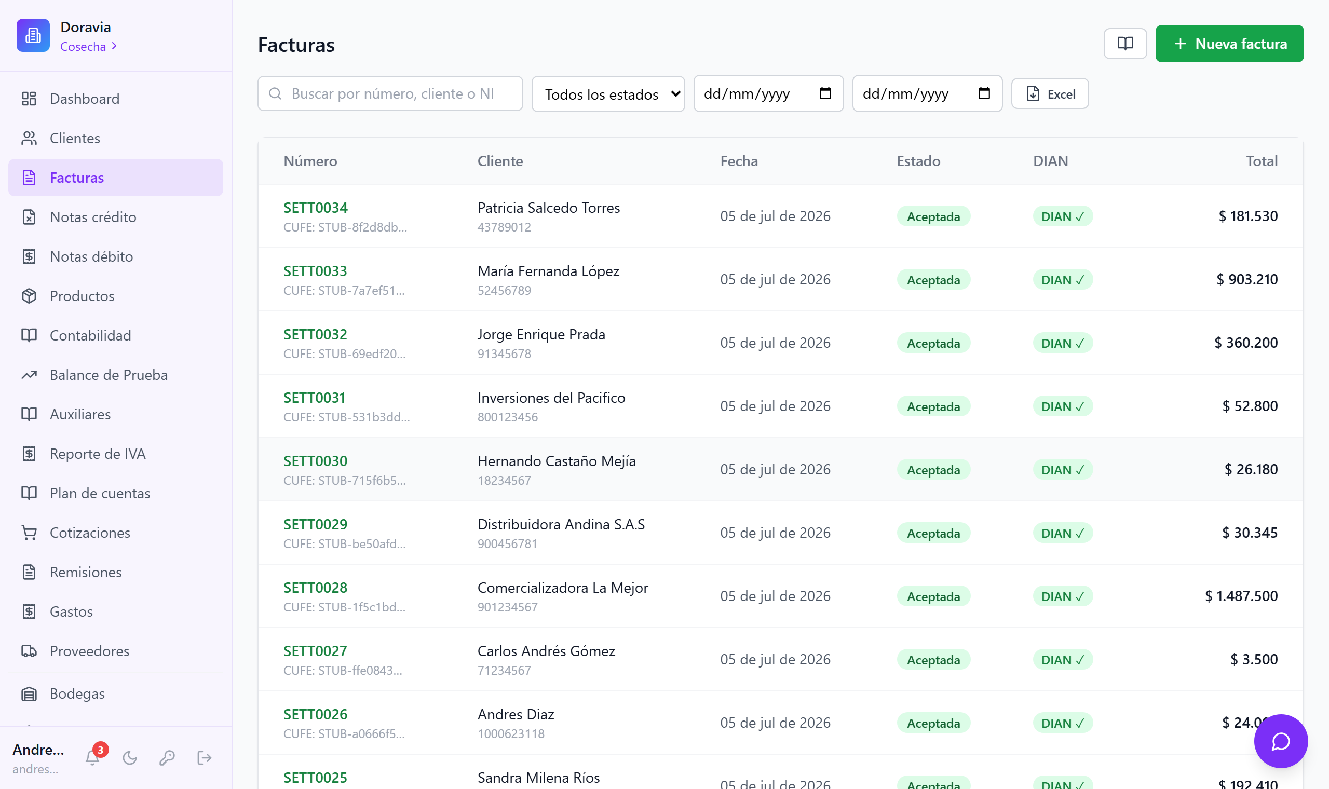Viewport: 1329px width, 789px height.
Task: Click total $ 903.210
Action: [x=1246, y=279]
